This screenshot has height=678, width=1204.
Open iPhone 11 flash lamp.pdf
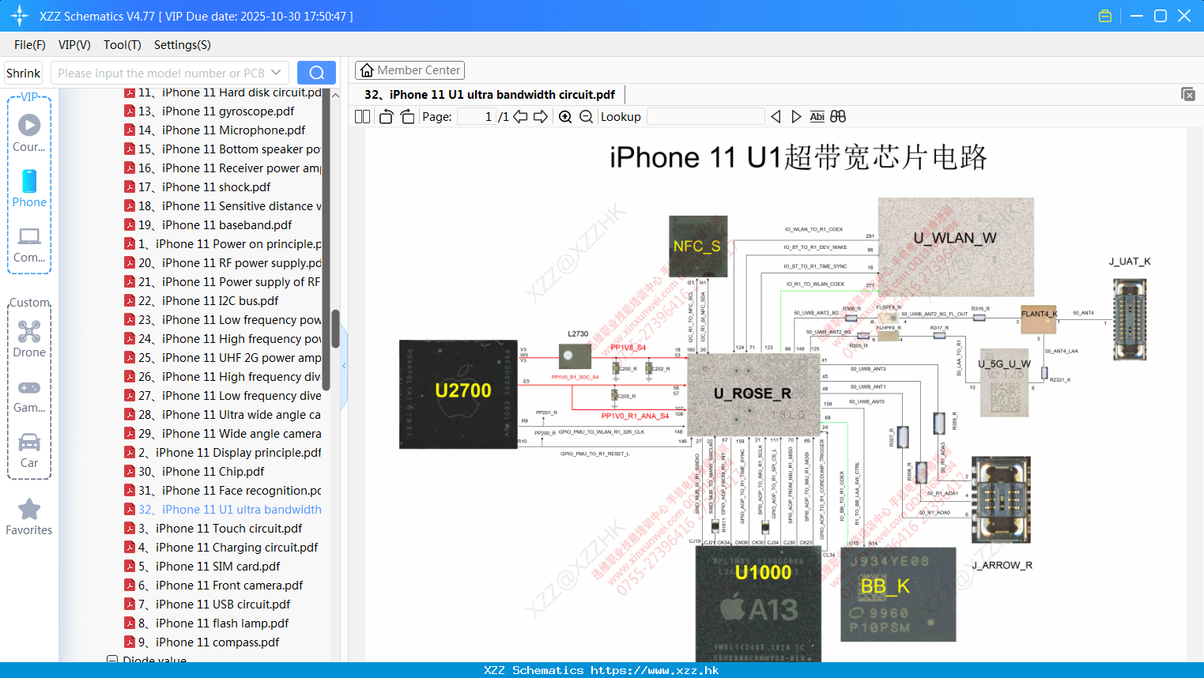point(213,623)
